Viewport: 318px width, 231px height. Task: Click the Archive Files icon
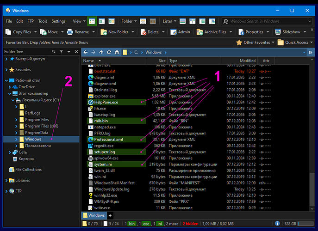coord(200,32)
